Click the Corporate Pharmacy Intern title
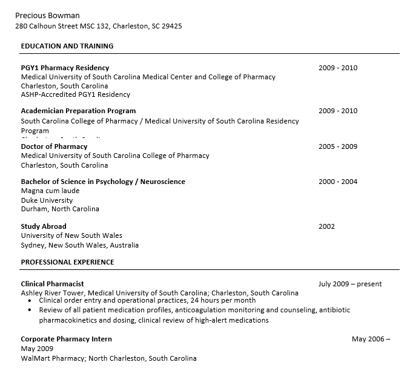416x368 pixels. [67, 339]
